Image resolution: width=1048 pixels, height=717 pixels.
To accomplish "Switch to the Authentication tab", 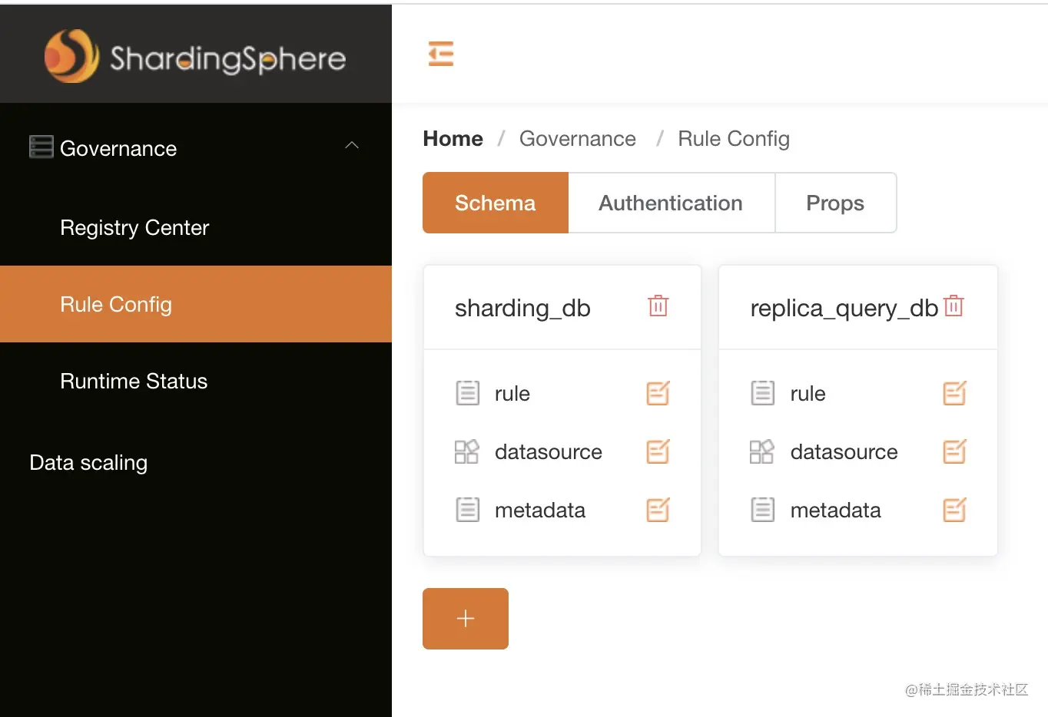I will pyautogui.click(x=671, y=203).
